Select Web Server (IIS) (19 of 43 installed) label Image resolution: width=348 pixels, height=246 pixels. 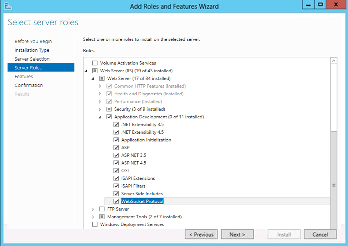[x=137, y=71]
